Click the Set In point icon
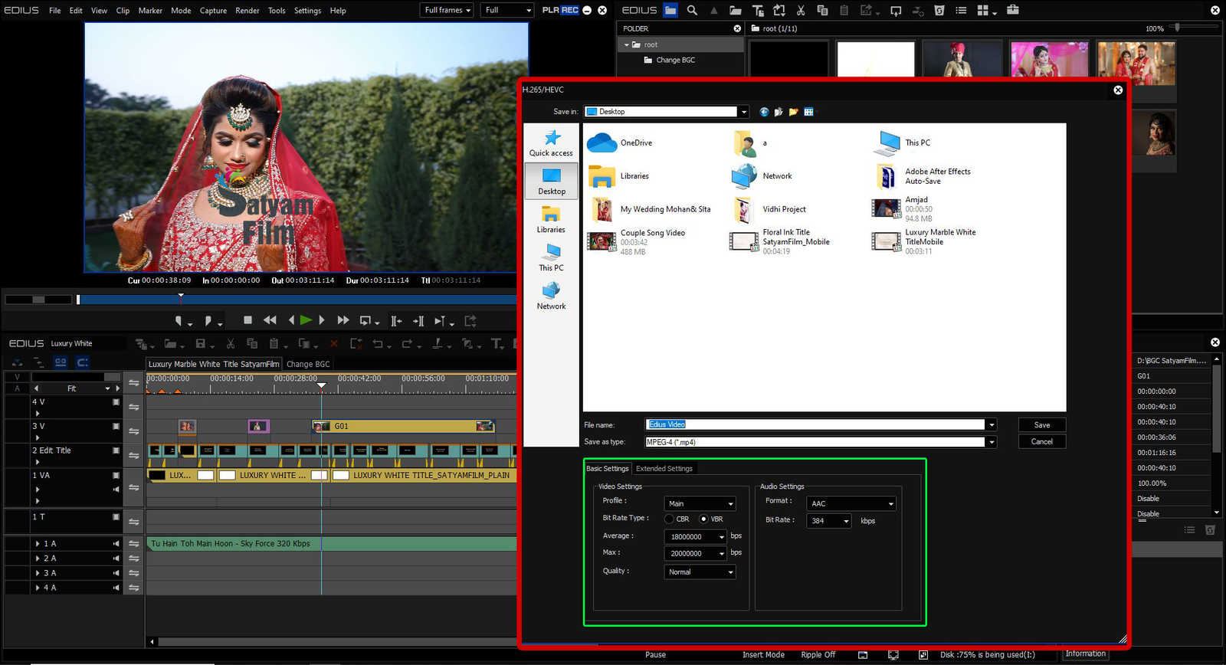 point(179,321)
